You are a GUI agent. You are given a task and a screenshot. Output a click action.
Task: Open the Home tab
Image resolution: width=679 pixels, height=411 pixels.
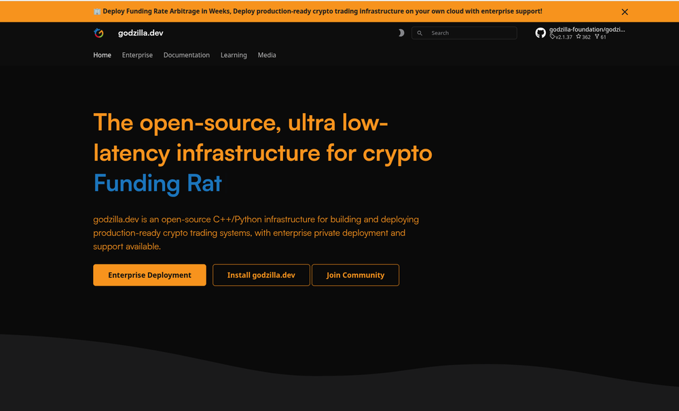[x=103, y=55]
